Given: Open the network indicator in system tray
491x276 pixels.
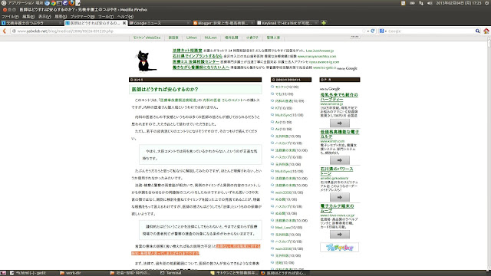Looking at the screenshot, I should [421, 3].
